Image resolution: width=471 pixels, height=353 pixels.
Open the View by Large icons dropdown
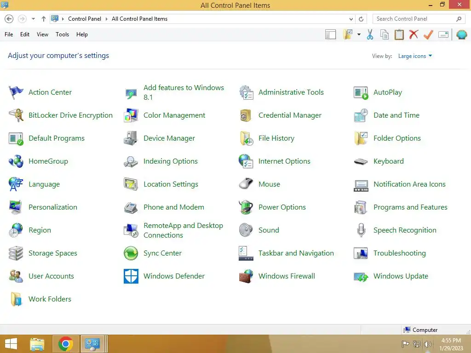[x=415, y=56]
